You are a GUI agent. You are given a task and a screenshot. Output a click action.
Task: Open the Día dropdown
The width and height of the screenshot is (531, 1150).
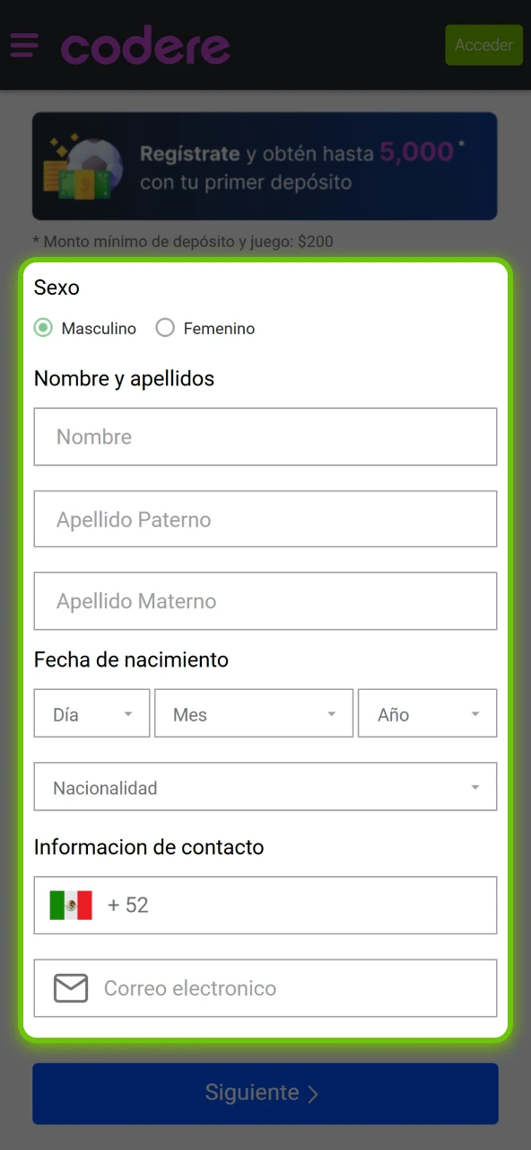[x=91, y=712]
